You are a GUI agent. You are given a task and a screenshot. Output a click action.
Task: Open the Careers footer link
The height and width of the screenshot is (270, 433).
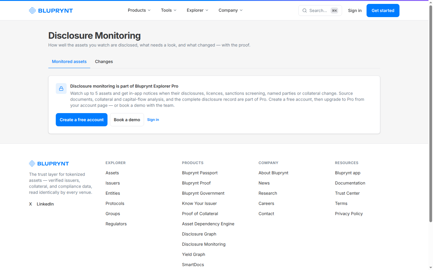266,203
